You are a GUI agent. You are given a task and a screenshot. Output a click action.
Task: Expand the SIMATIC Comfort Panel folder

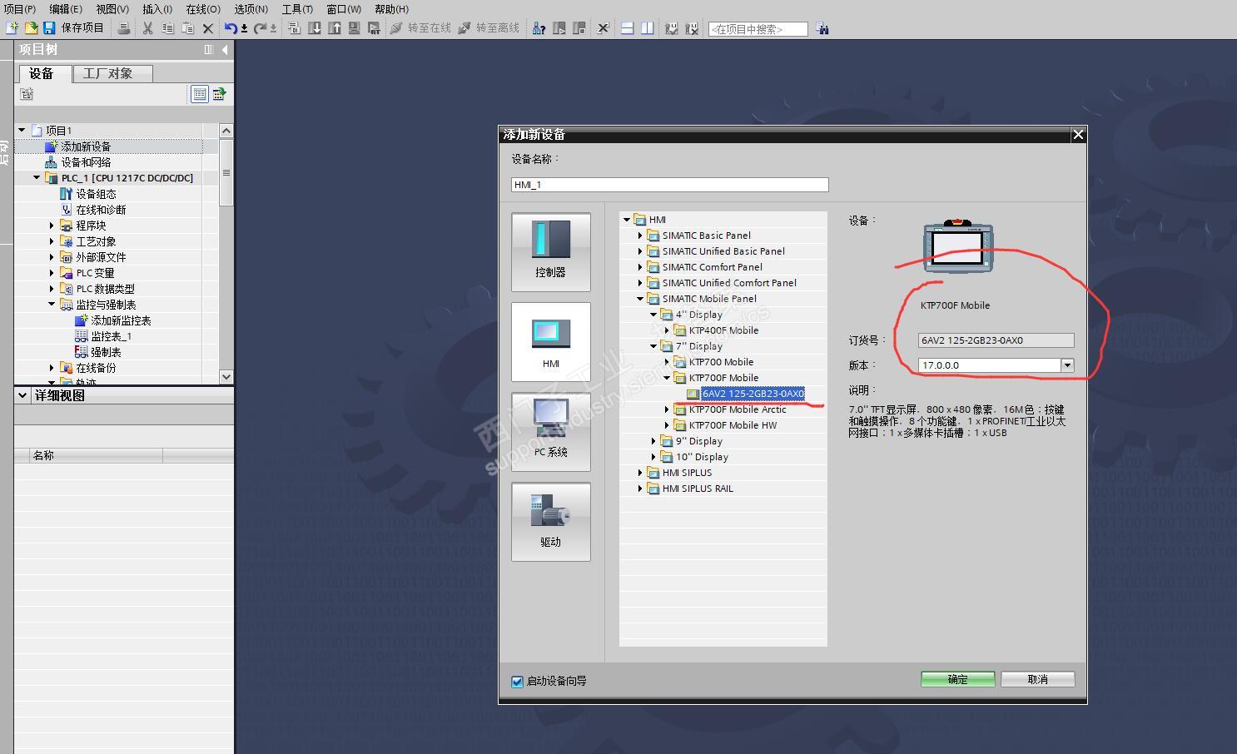click(640, 267)
